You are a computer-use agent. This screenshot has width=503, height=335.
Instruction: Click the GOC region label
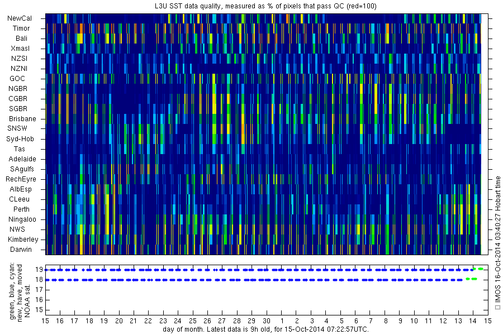[17, 79]
